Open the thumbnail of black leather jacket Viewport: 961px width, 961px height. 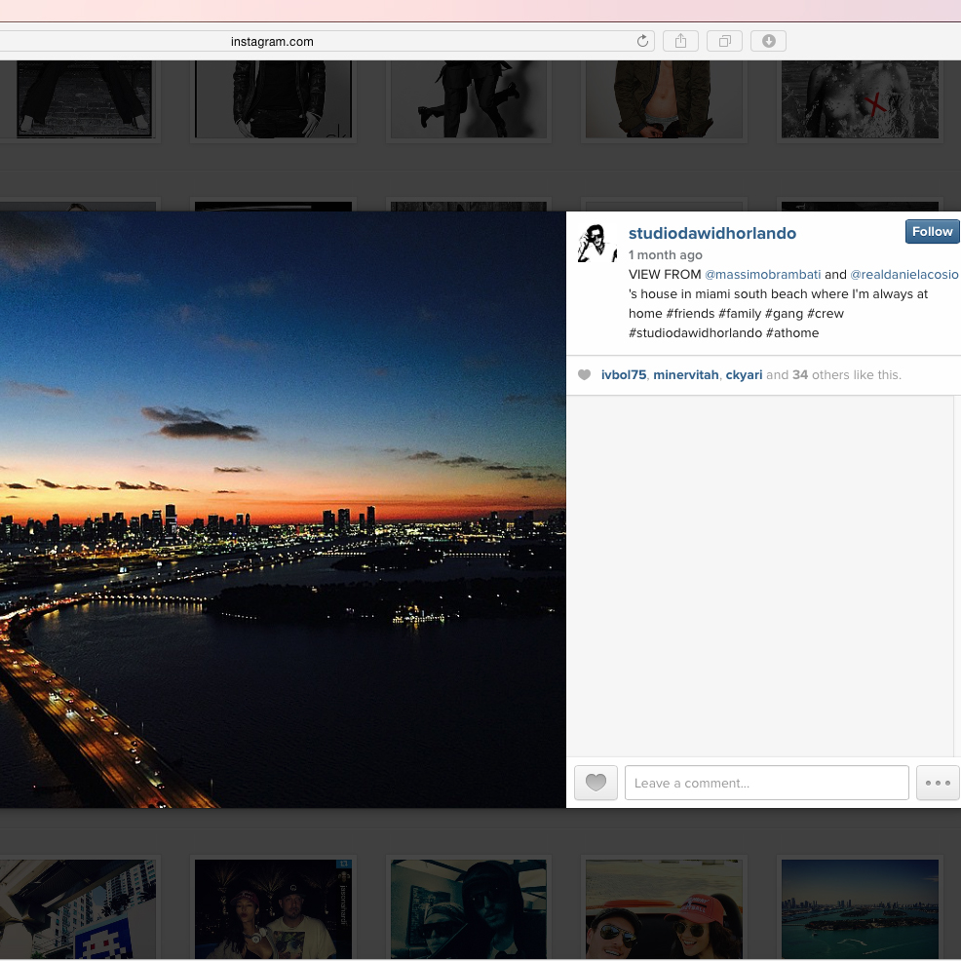[273, 99]
